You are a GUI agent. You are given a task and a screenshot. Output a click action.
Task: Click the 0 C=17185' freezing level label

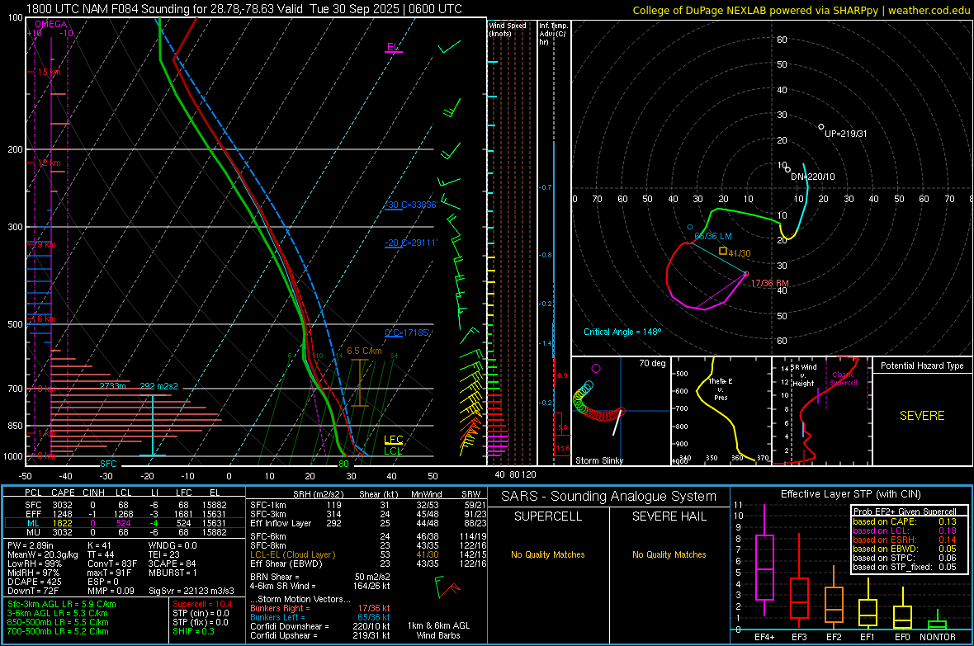[x=408, y=333]
